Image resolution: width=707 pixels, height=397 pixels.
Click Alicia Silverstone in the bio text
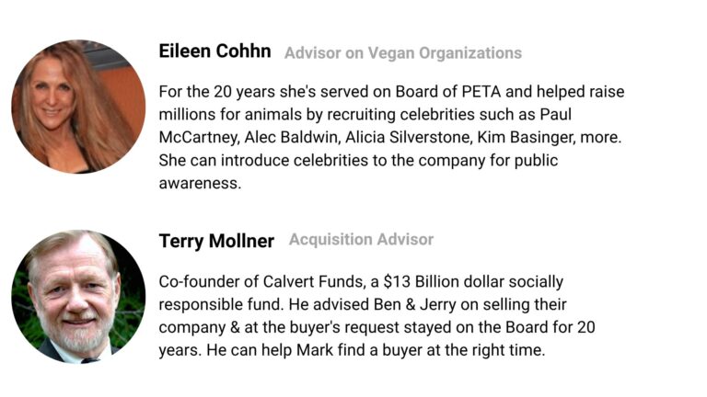(x=409, y=137)
